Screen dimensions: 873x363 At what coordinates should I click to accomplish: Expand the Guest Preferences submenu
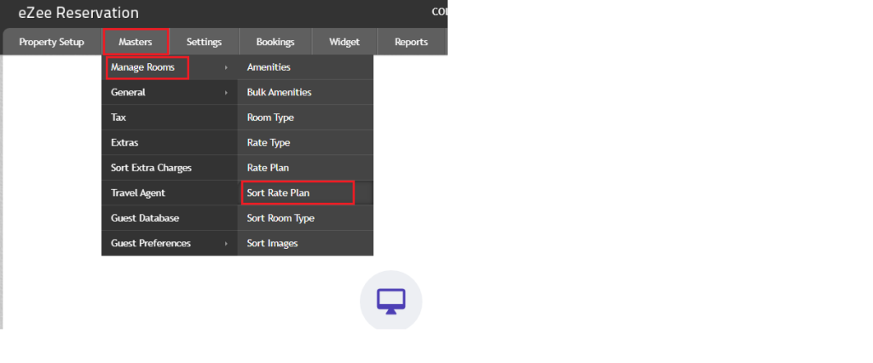(x=170, y=244)
